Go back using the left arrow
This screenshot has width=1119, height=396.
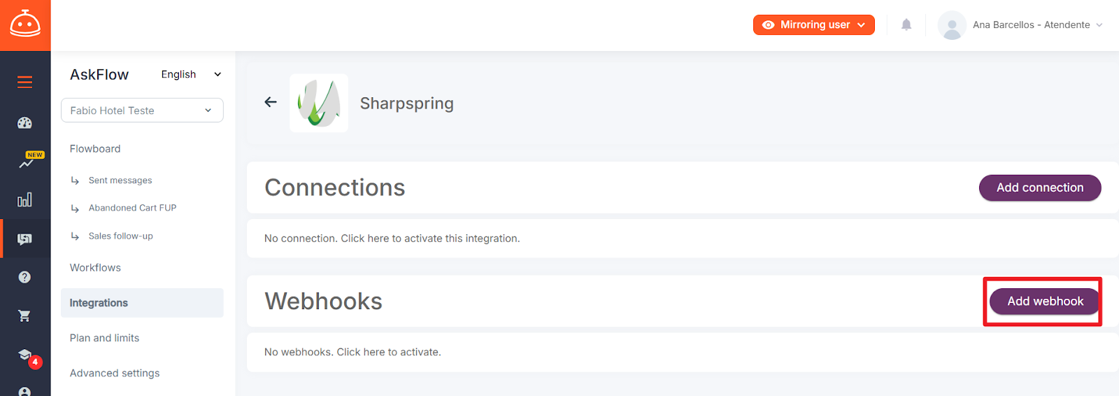tap(271, 102)
